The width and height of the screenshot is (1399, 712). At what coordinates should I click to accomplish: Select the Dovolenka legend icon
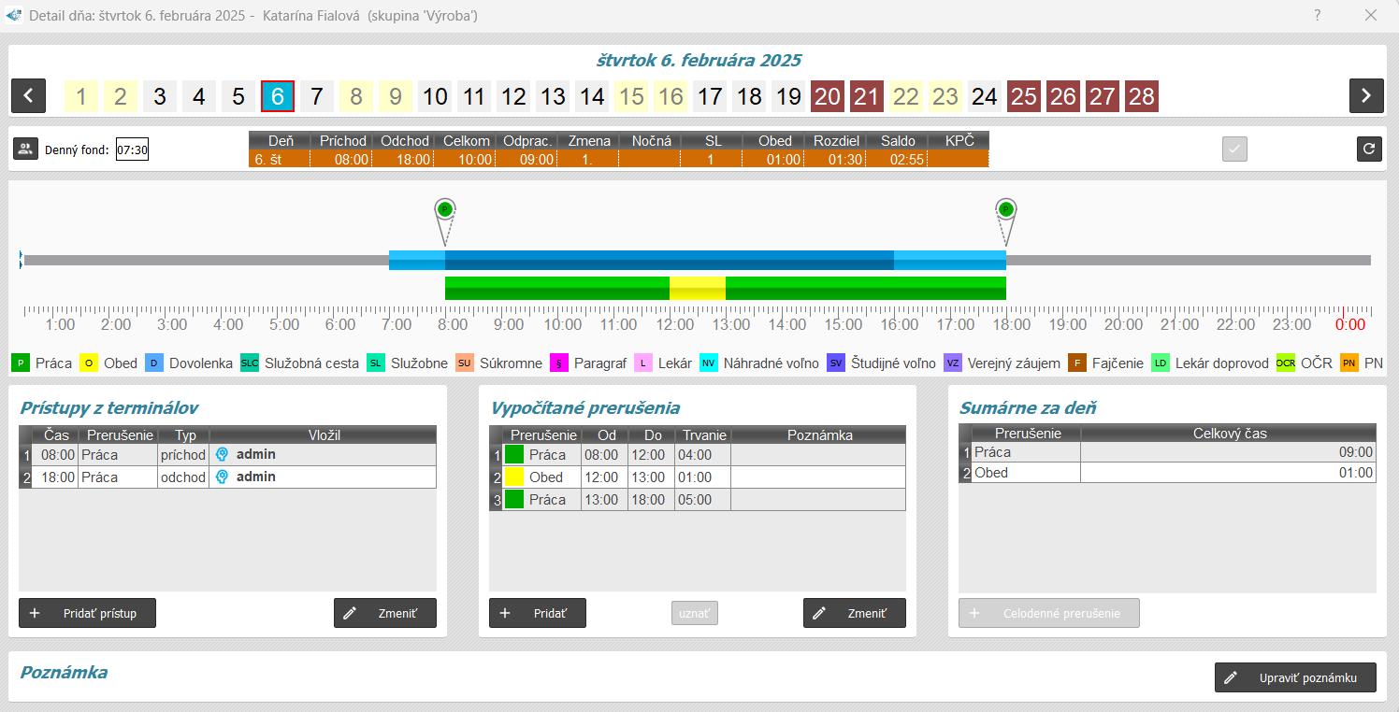pos(154,363)
